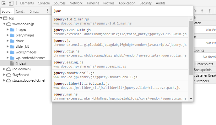Click the file search input containing jque

point(123,11)
